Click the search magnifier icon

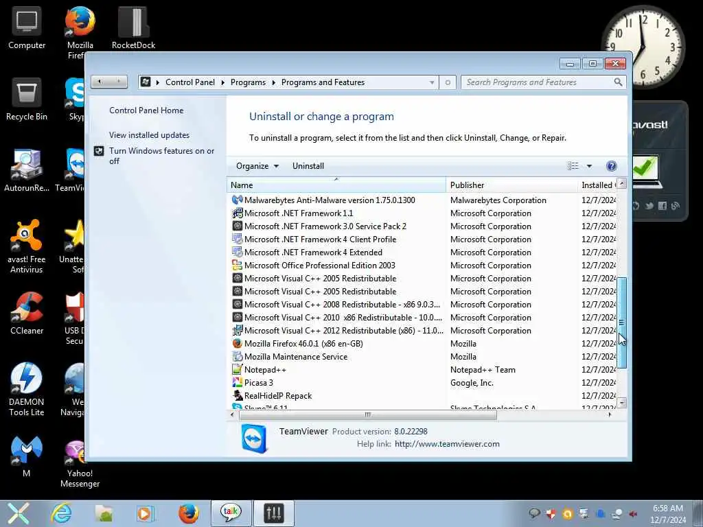(618, 82)
